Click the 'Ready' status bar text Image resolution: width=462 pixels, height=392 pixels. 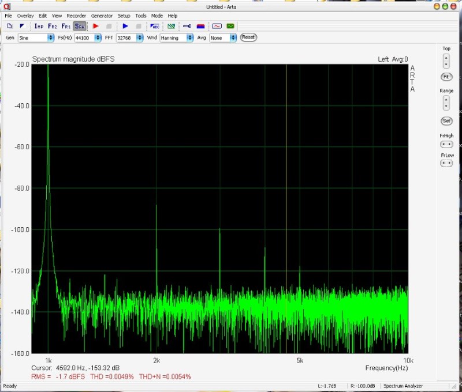point(10,386)
